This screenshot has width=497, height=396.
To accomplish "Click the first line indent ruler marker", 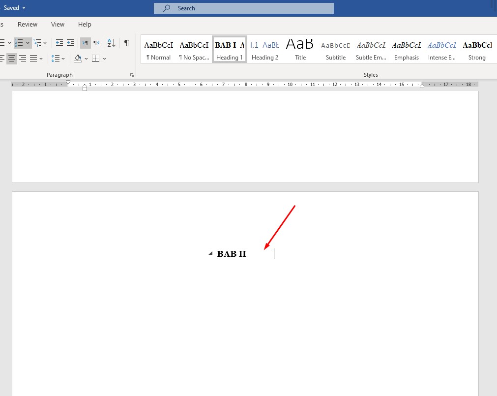I will (68, 83).
